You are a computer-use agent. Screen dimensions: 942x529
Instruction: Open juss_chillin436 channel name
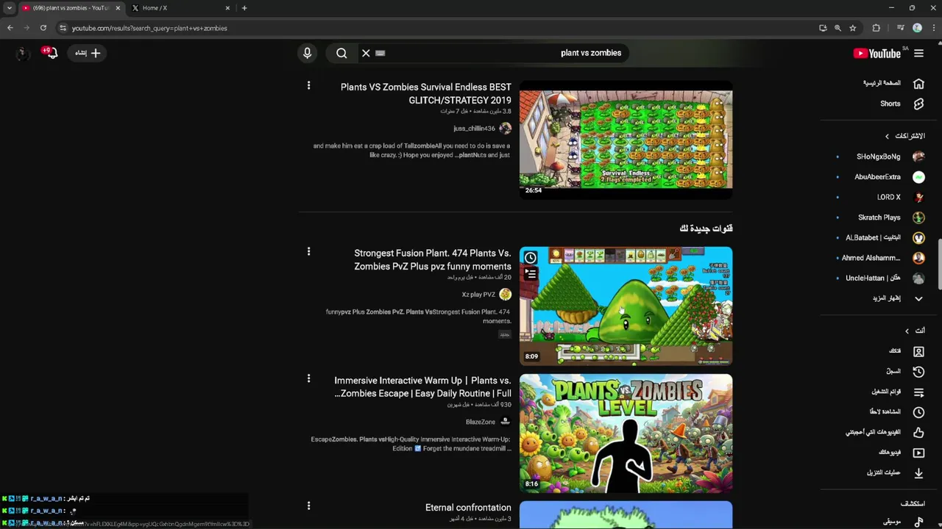(474, 129)
